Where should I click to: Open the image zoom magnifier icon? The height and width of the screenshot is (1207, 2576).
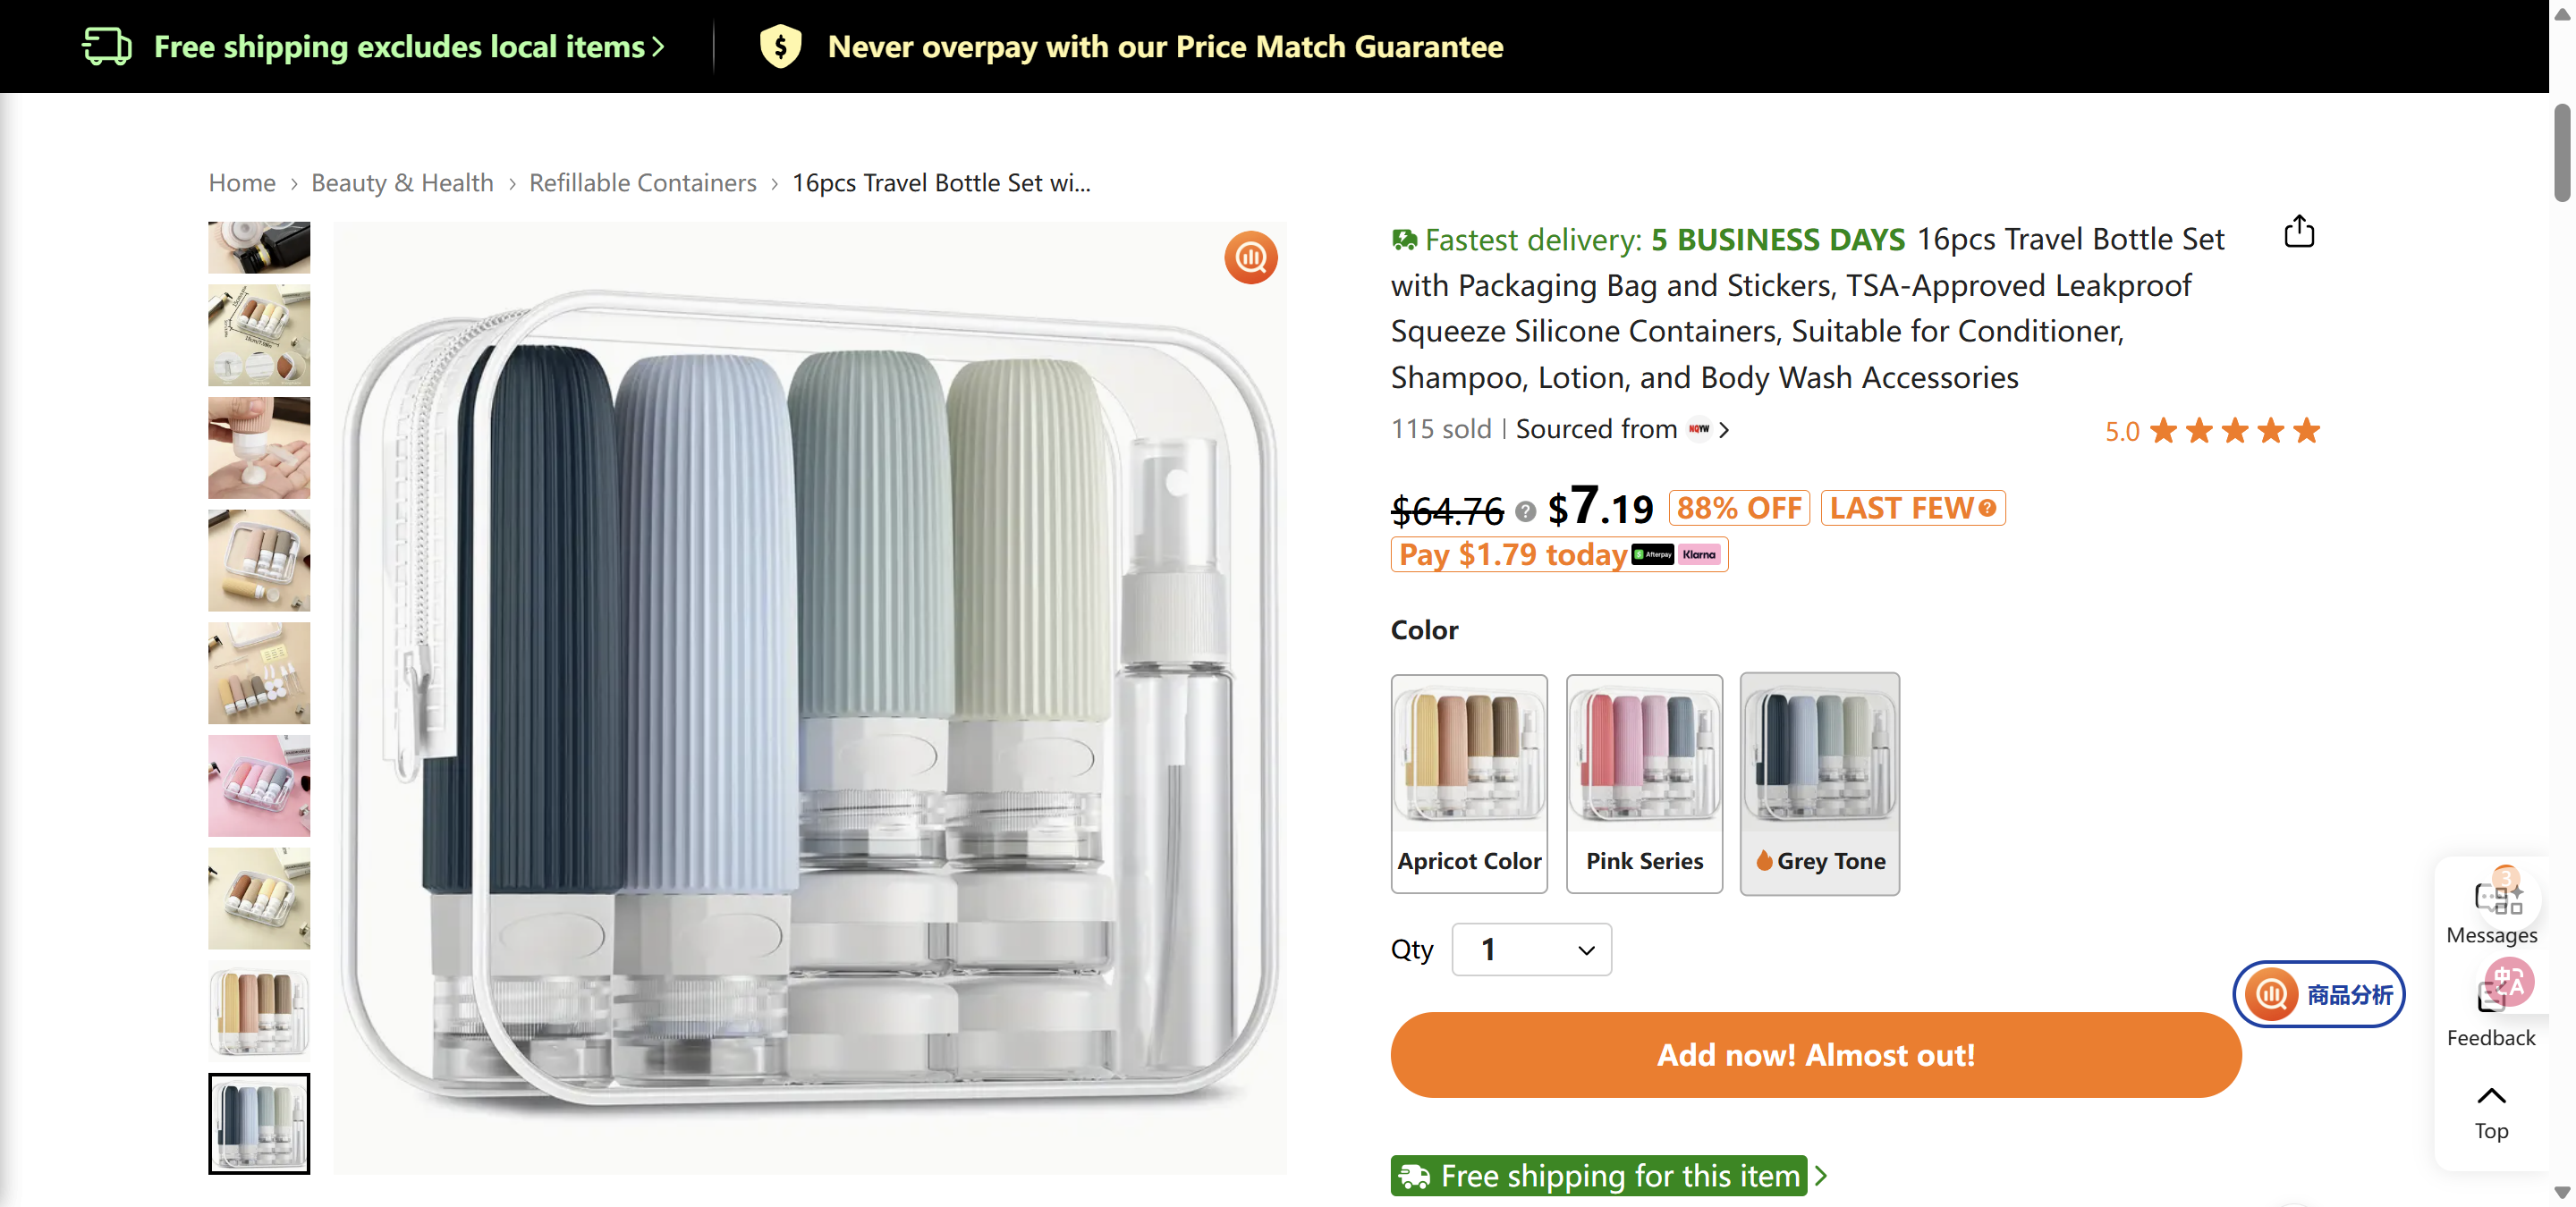[1250, 257]
